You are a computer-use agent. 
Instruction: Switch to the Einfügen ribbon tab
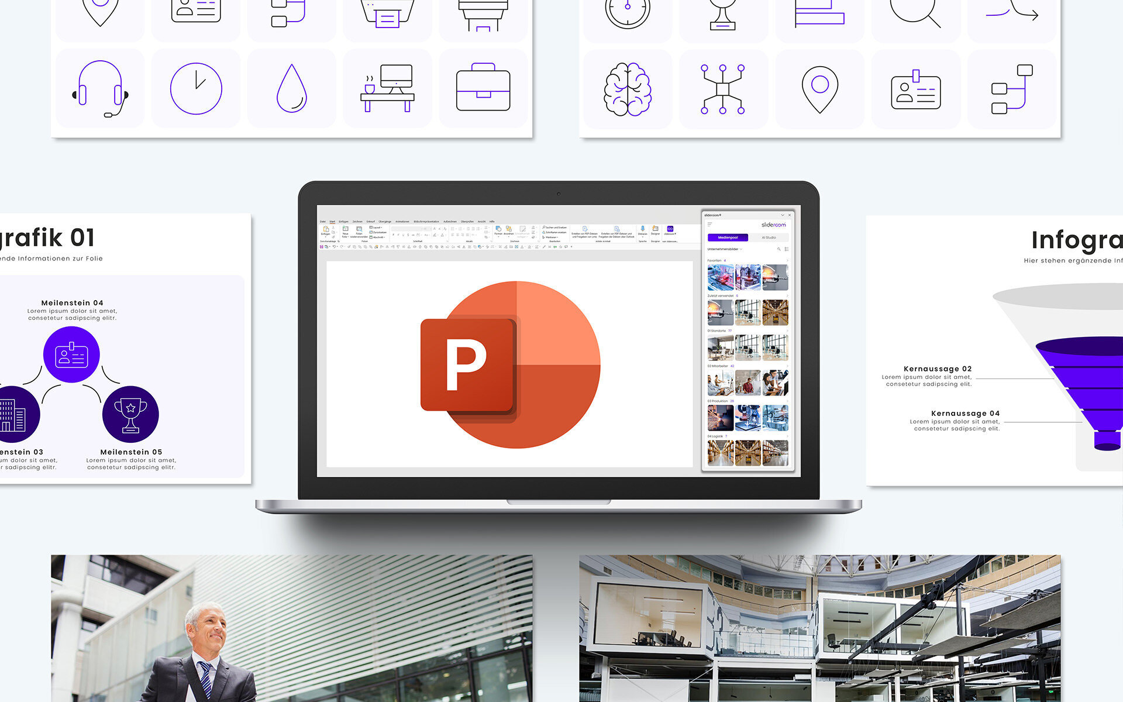point(343,222)
